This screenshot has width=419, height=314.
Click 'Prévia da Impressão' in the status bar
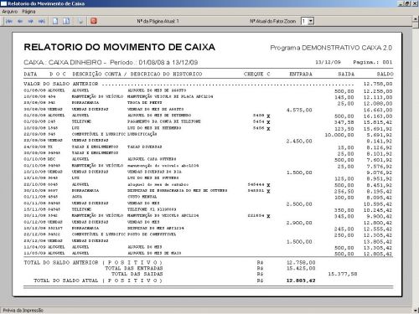pos(23,311)
